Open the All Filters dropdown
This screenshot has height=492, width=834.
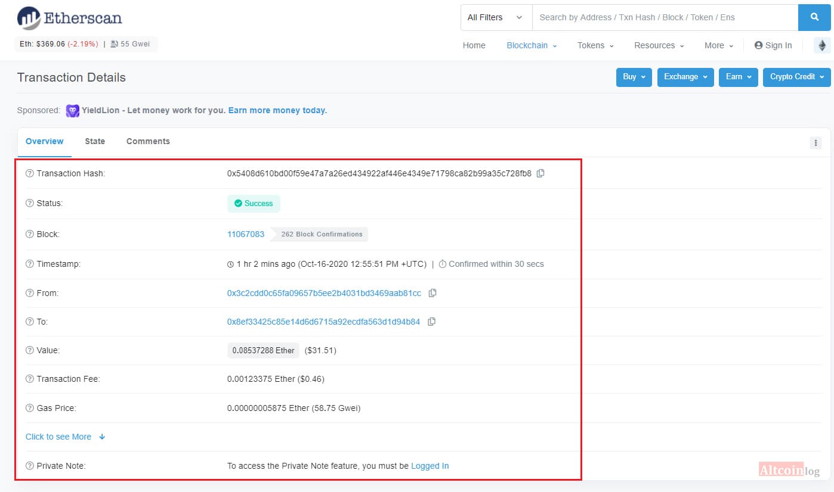[x=496, y=17]
